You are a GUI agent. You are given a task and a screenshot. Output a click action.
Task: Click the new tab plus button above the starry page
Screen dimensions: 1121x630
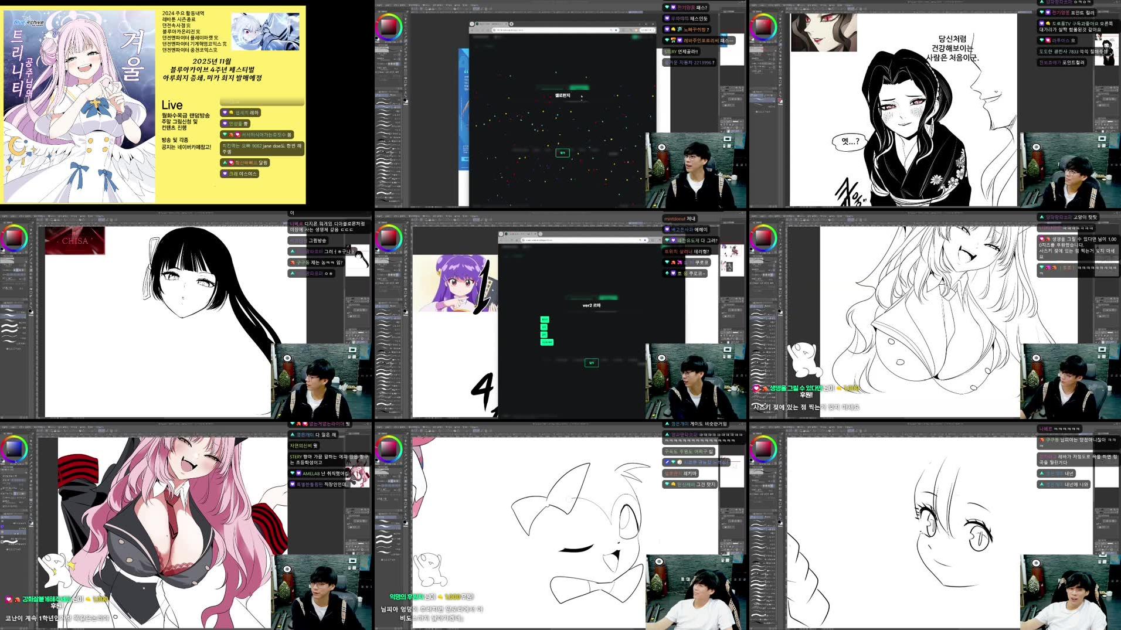tap(511, 24)
